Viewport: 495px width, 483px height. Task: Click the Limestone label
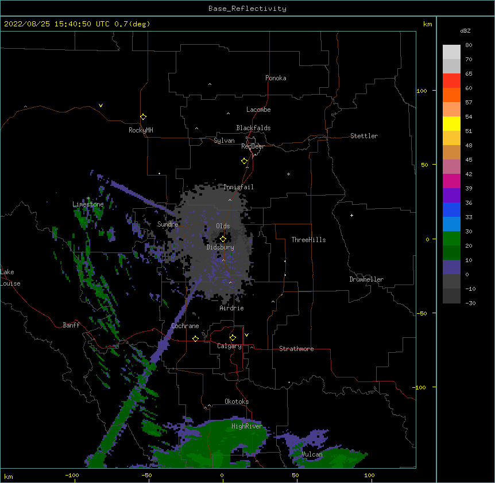pos(88,204)
